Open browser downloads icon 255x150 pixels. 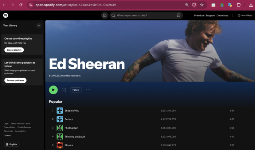251,5
